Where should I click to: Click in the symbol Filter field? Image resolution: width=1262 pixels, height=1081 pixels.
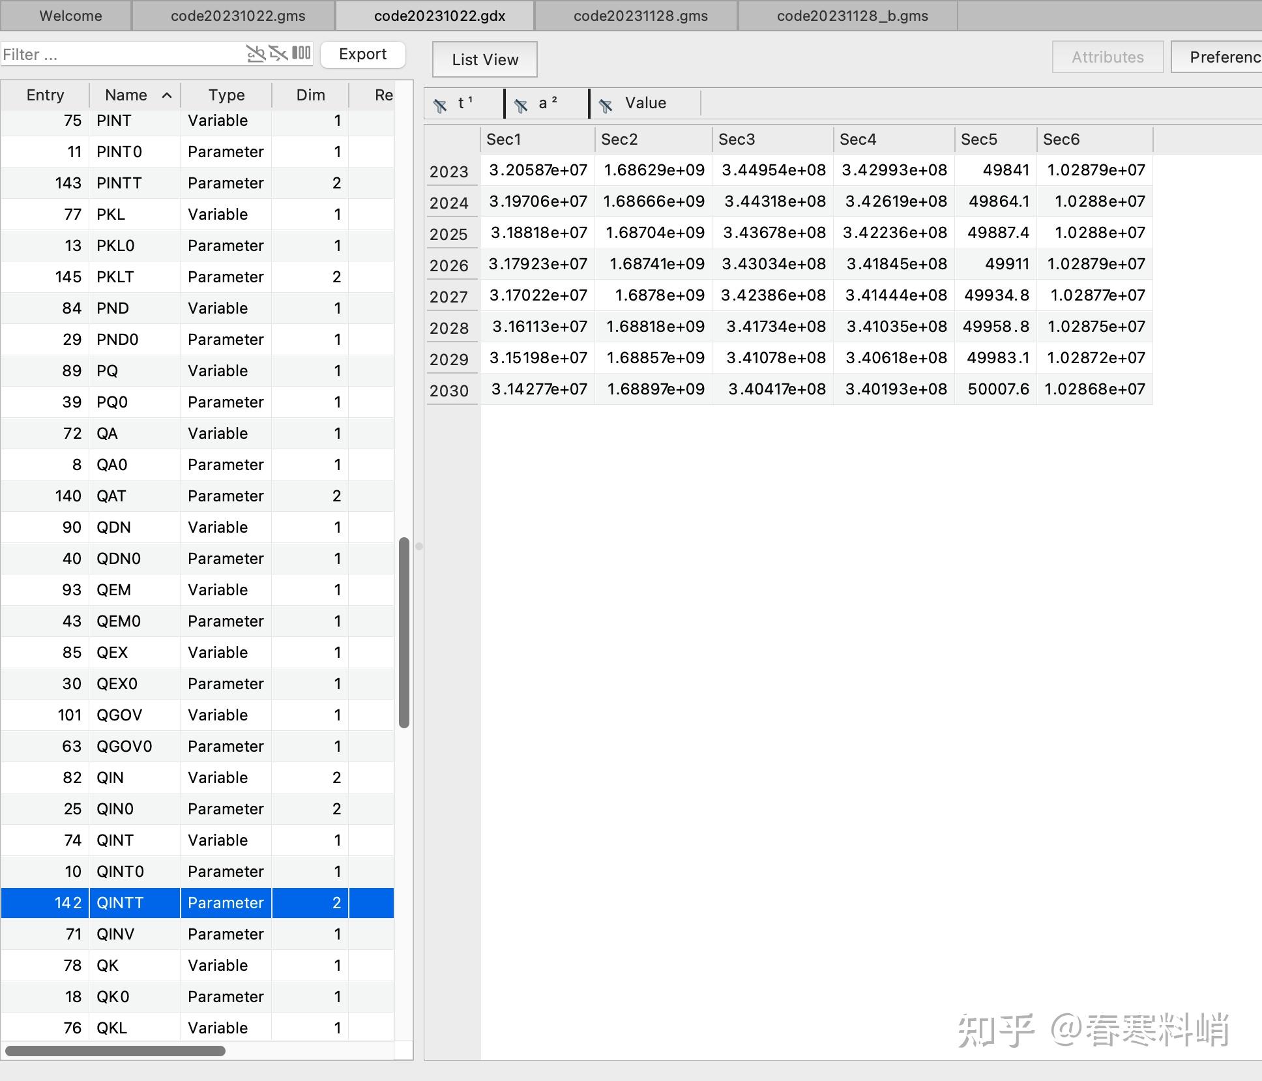click(117, 54)
